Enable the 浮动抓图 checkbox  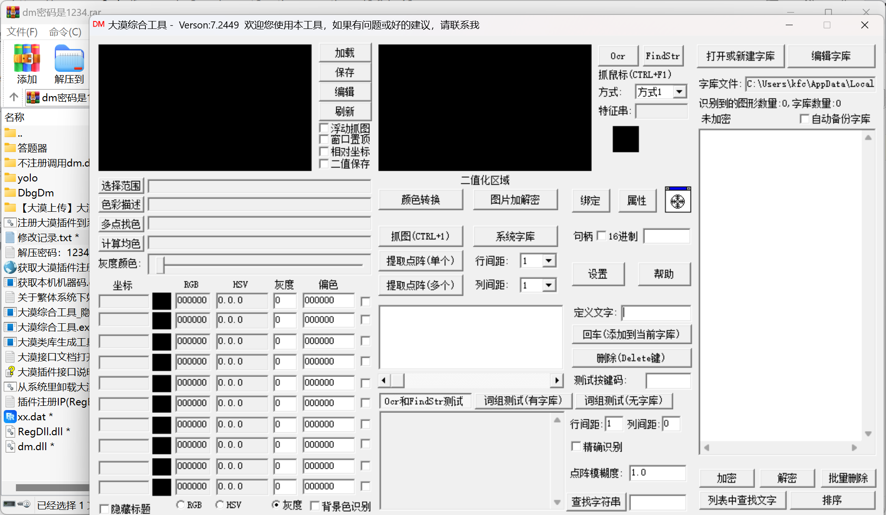coord(324,128)
